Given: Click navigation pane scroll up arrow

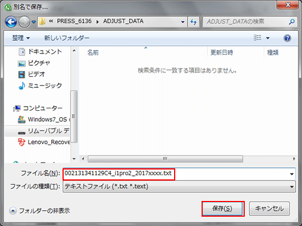Looking at the screenshot, I should 74,51.
